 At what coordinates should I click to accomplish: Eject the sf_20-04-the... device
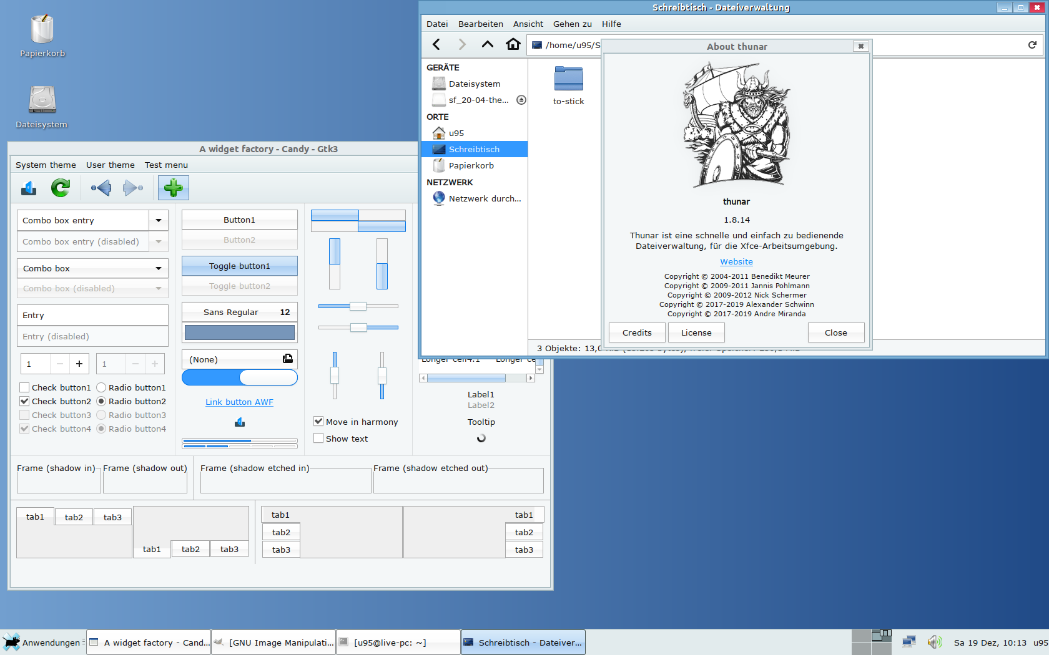click(521, 100)
